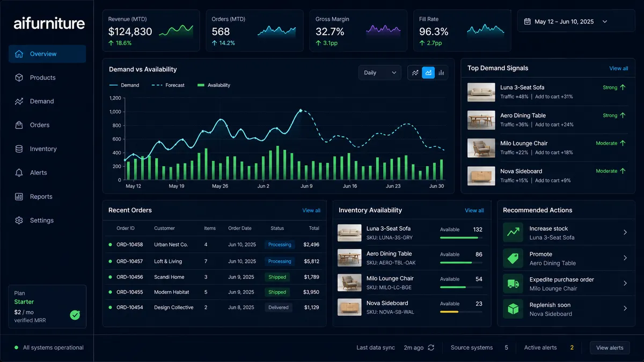Click Milo Lounge Chair availability bar
Viewport: 644px width, 362px height.
pos(461,287)
